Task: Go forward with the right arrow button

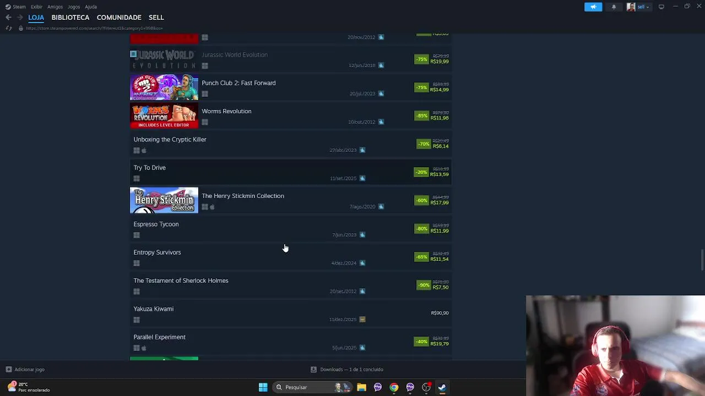Action: point(20,18)
